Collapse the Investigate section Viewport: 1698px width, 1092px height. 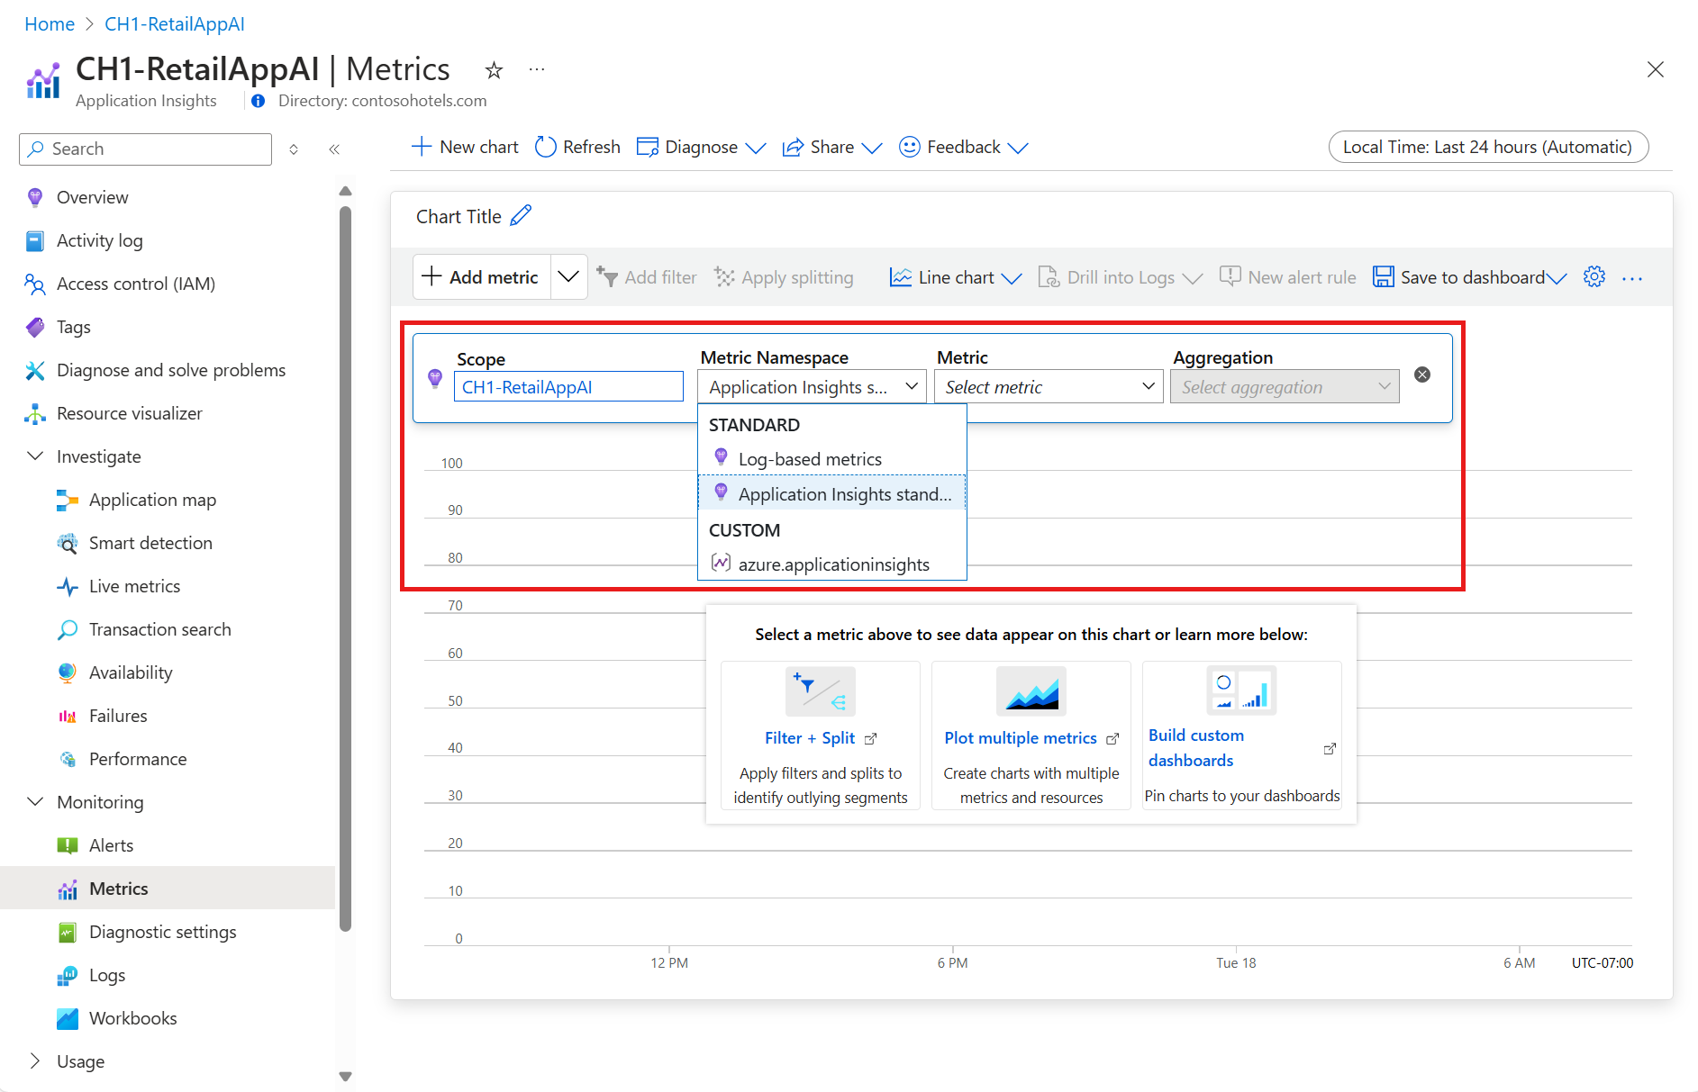click(x=36, y=456)
